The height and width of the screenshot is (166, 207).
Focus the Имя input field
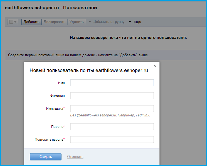click(x=112, y=83)
